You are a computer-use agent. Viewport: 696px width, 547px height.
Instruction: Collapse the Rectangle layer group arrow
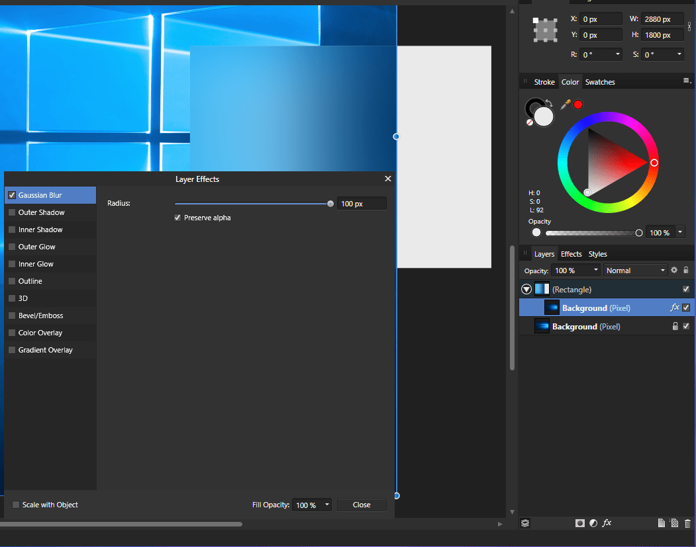(x=526, y=289)
